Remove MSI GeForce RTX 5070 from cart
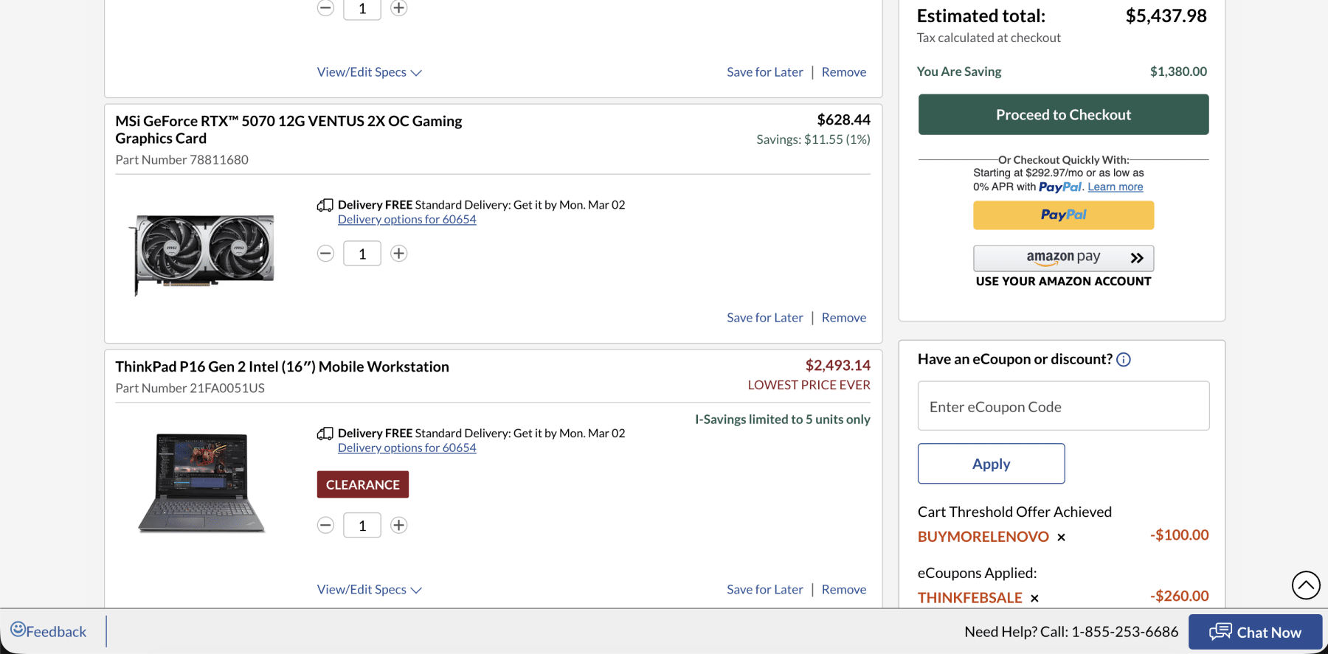The width and height of the screenshot is (1328, 654). coord(843,318)
